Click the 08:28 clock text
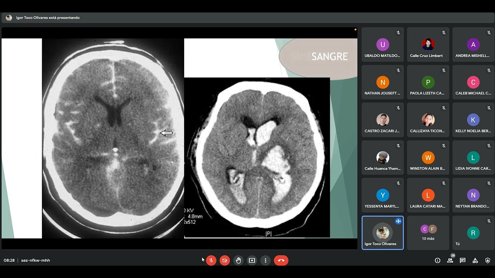Screen dimensions: 495x278 click(9, 260)
